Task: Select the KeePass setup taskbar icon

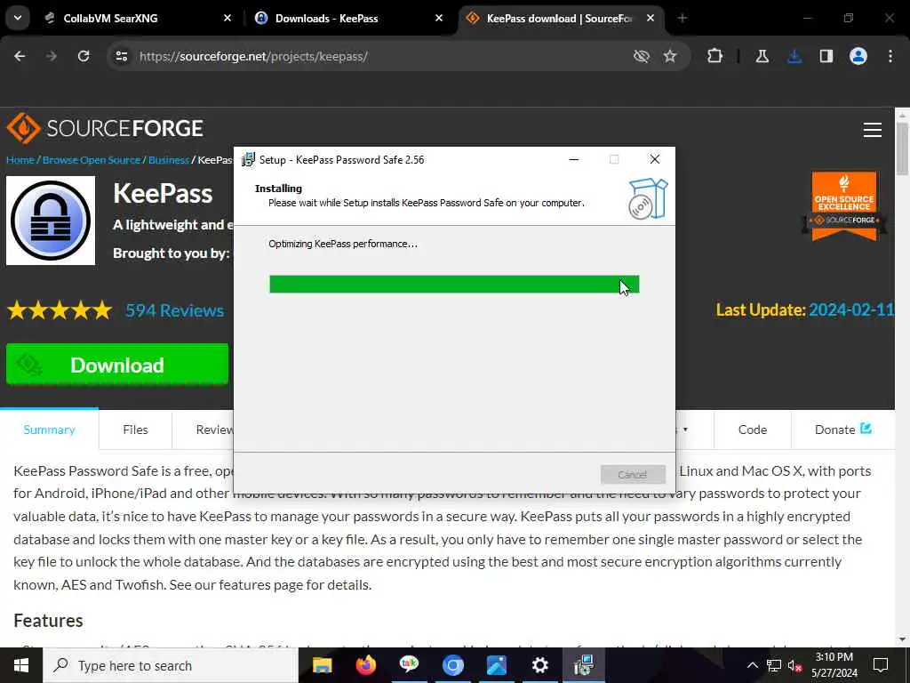Action: (x=583, y=665)
